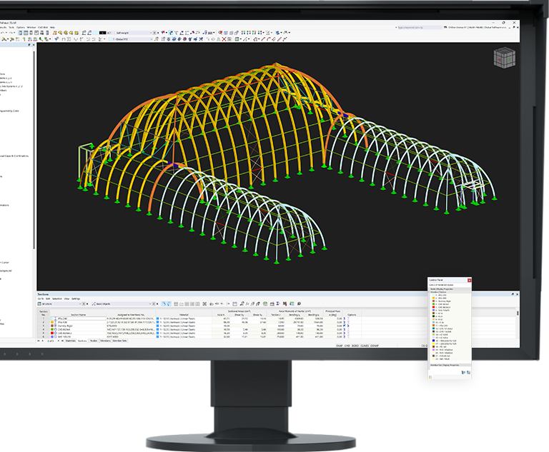Click the black load case color box

103,33
